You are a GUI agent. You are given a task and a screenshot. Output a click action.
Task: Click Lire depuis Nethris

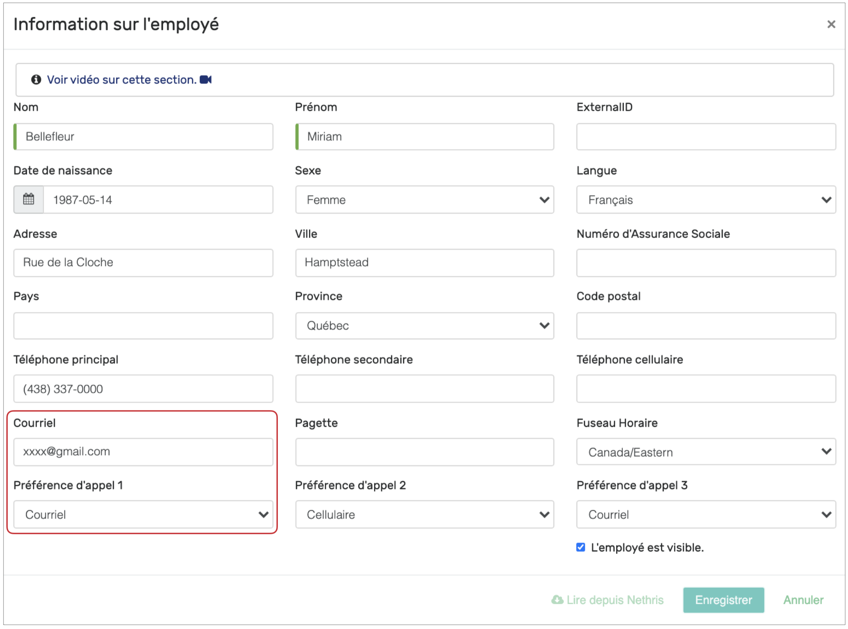pos(615,600)
